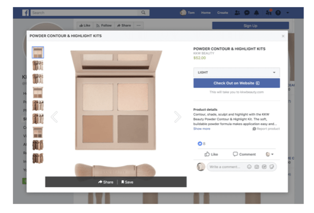Select the seventh product thumbnail
This screenshot has width=314, height=213.
click(x=38, y=132)
